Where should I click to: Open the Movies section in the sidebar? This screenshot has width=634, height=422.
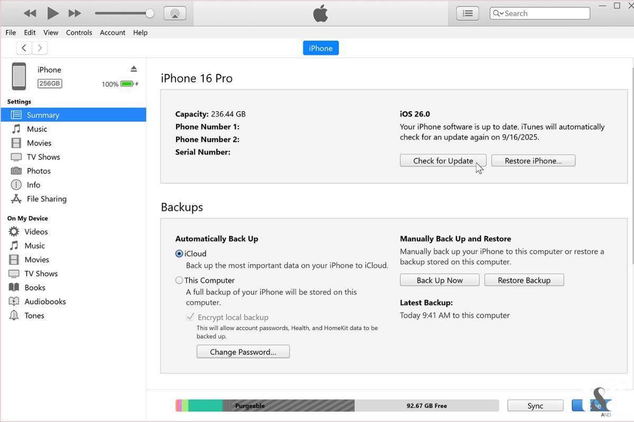(x=40, y=142)
